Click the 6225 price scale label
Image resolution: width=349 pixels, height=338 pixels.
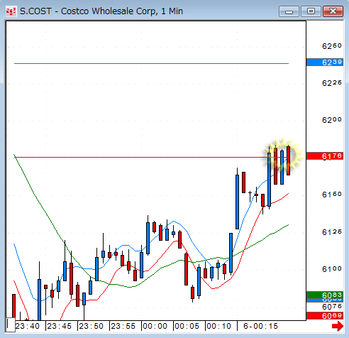(x=332, y=83)
